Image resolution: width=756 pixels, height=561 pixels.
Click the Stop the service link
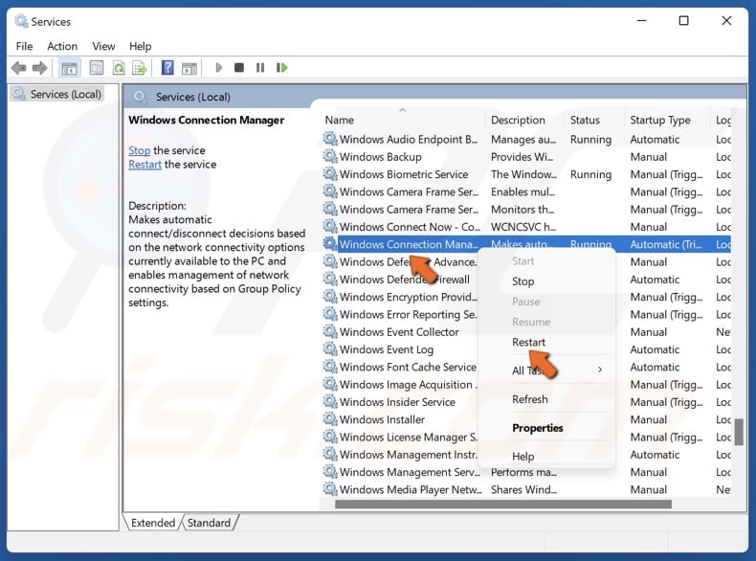click(x=140, y=150)
